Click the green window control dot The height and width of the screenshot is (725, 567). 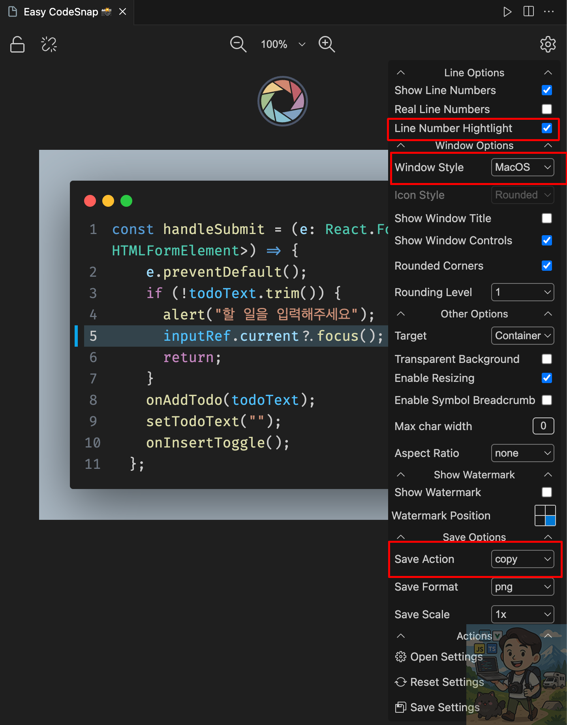(x=126, y=201)
